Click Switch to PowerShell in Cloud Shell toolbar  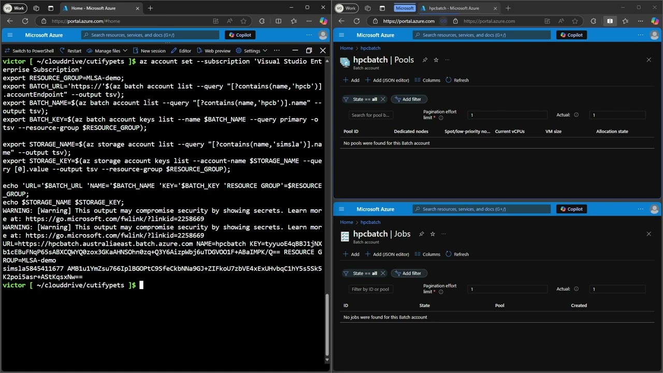click(28, 51)
